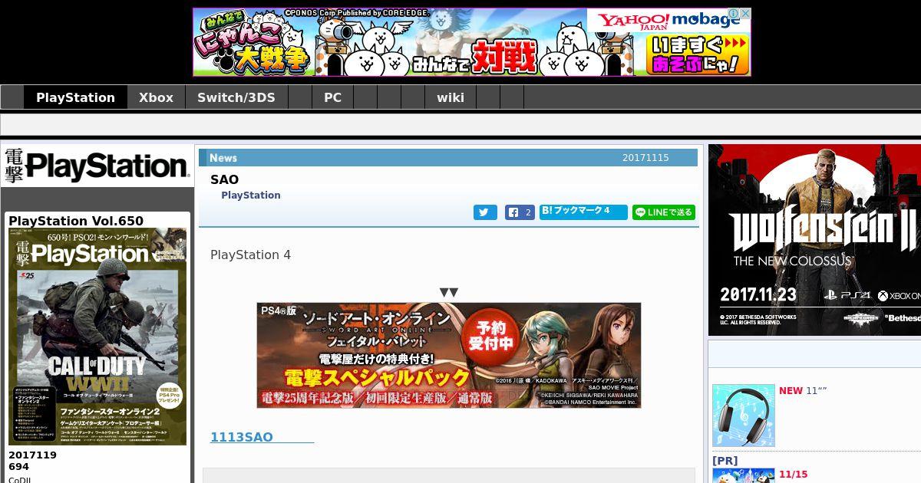Screen dimensions: 921x483
Task: Click the Yahoo mobage logo in ad
Action: tap(668, 20)
